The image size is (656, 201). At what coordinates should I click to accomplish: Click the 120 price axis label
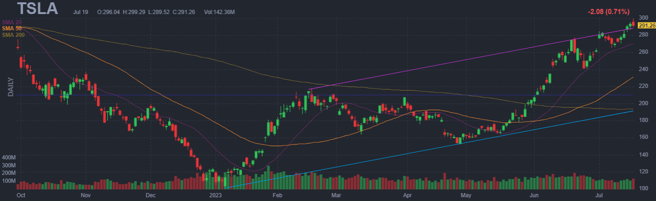[642, 172]
